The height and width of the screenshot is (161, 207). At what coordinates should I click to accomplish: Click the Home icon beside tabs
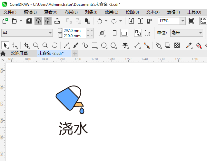point(3,54)
